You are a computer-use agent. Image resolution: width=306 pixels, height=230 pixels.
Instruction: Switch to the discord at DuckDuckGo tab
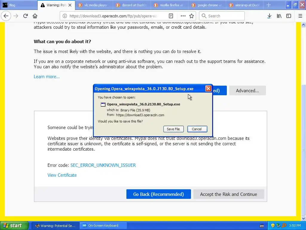132,5
